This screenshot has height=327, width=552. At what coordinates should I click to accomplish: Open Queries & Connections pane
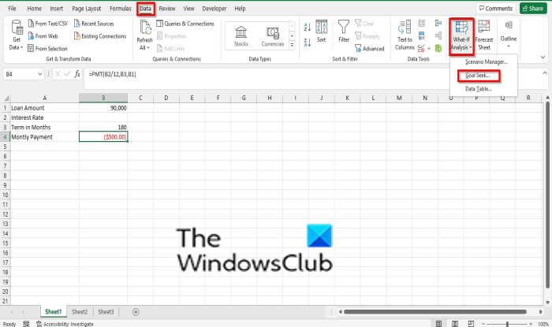tap(185, 24)
